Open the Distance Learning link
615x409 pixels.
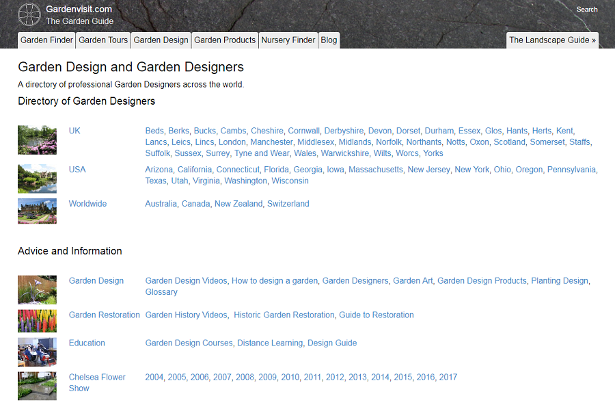[270, 343]
